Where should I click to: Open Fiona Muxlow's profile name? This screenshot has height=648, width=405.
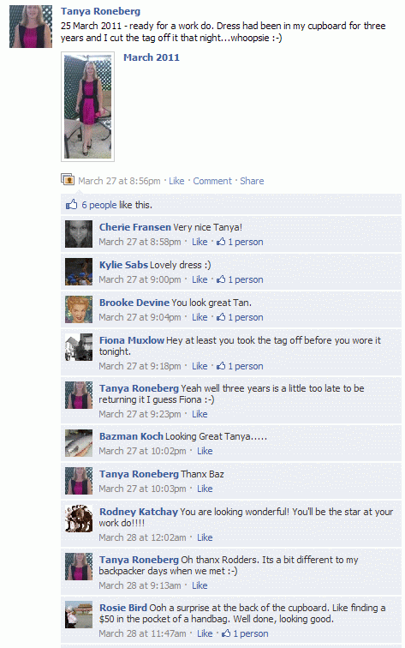pos(132,340)
